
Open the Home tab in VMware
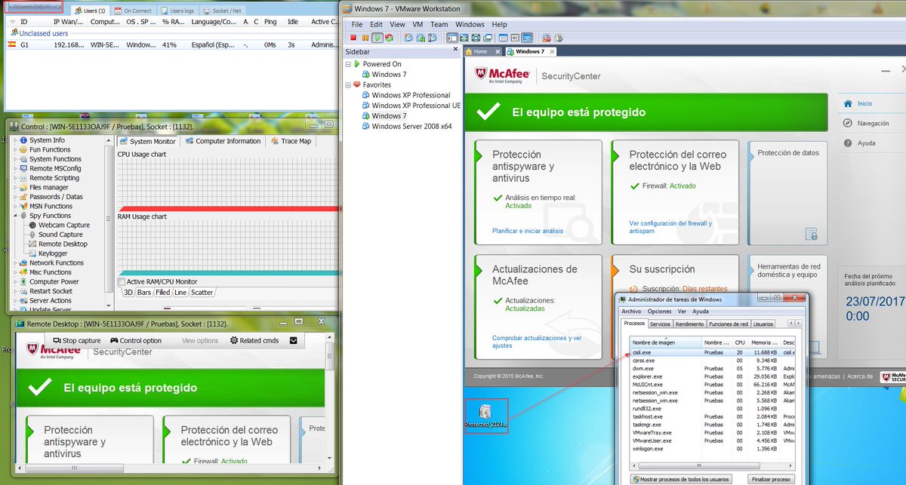tap(483, 51)
